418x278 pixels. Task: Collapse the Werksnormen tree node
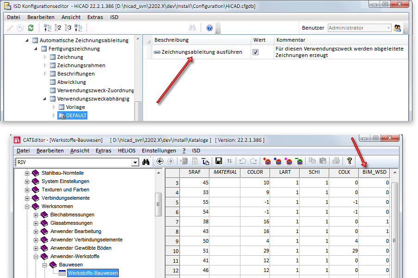pyautogui.click(x=27, y=206)
